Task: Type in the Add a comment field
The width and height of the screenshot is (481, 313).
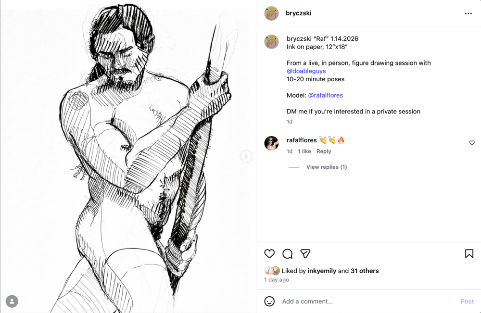Action: pyautogui.click(x=366, y=301)
